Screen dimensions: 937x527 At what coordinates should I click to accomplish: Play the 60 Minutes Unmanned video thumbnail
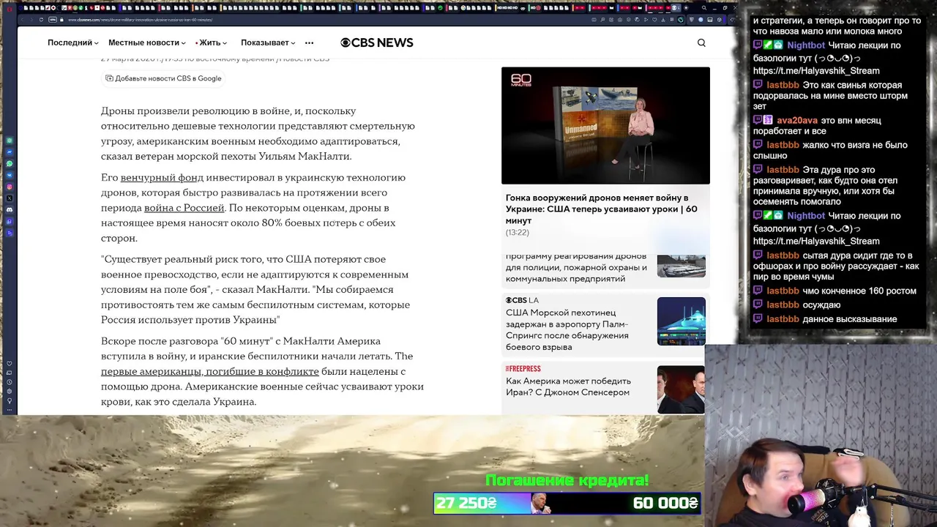click(x=605, y=125)
